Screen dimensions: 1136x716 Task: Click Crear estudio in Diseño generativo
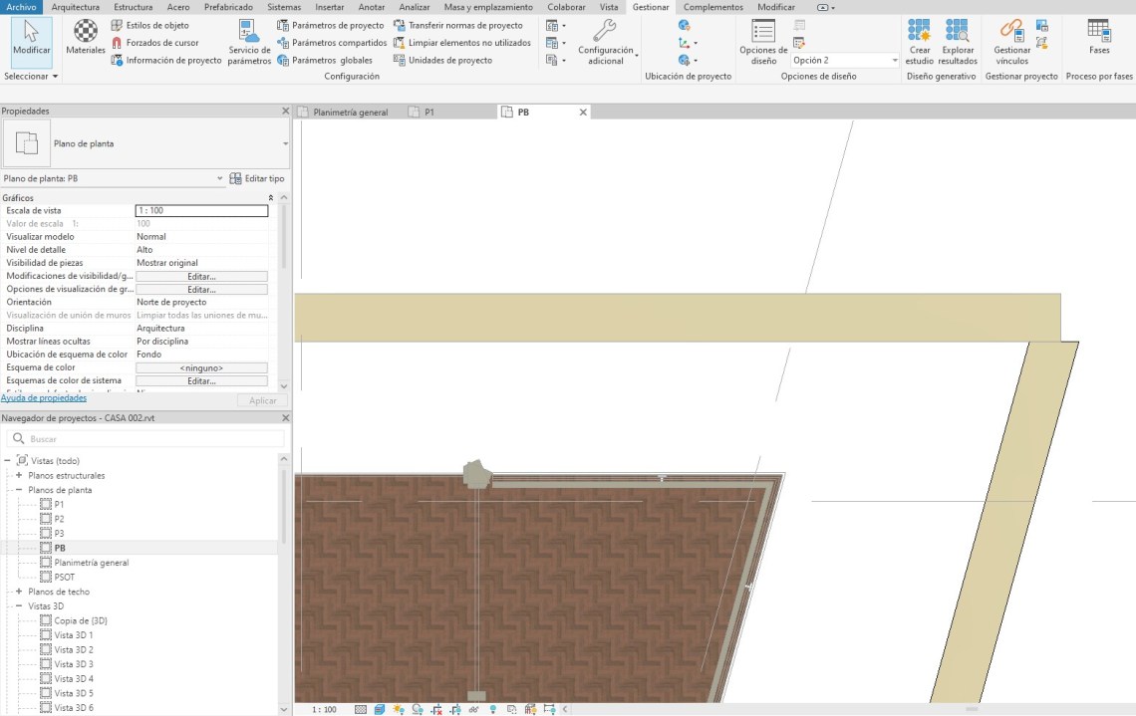(x=919, y=42)
